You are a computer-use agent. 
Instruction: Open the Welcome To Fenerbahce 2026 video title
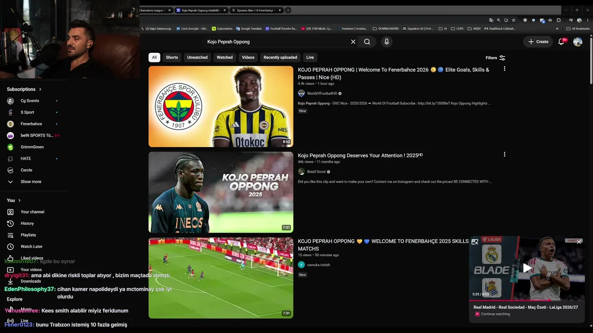[x=393, y=74]
